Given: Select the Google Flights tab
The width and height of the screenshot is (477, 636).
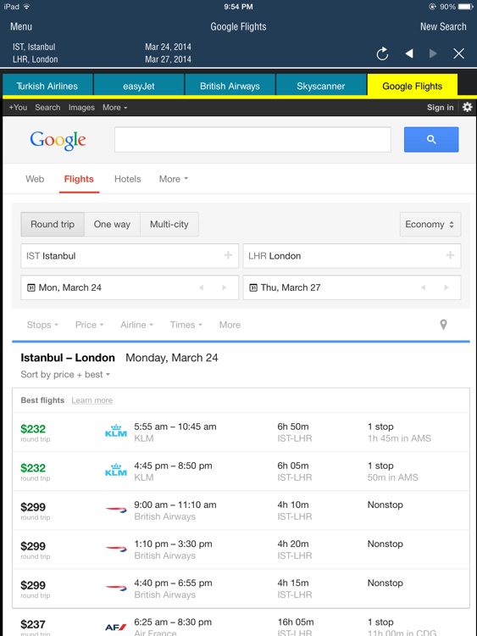Looking at the screenshot, I should pos(412,86).
